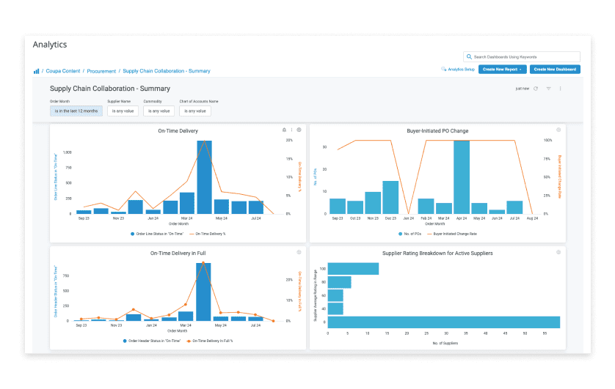
Task: Click the globe icon on Supplier Rating Breakdown tile
Action: coord(558,252)
